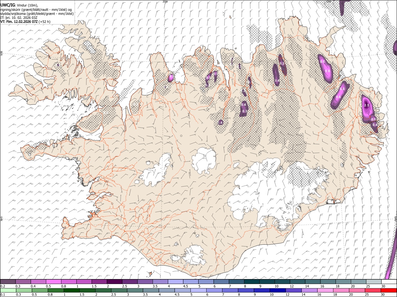Click the 0.8 precipitation value on the map
This screenshot has width=397, height=297.
tap(327, 71)
